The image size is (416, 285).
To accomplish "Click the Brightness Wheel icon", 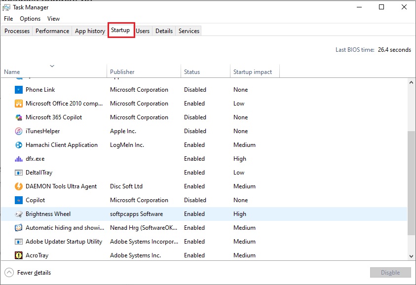I will (19, 214).
